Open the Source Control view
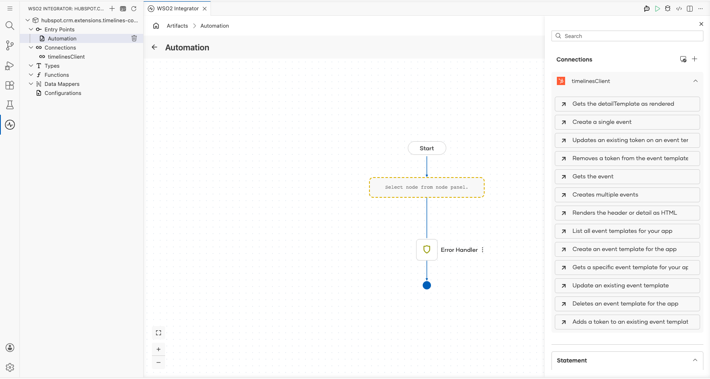Viewport: 710px width, 379px height. (10, 45)
